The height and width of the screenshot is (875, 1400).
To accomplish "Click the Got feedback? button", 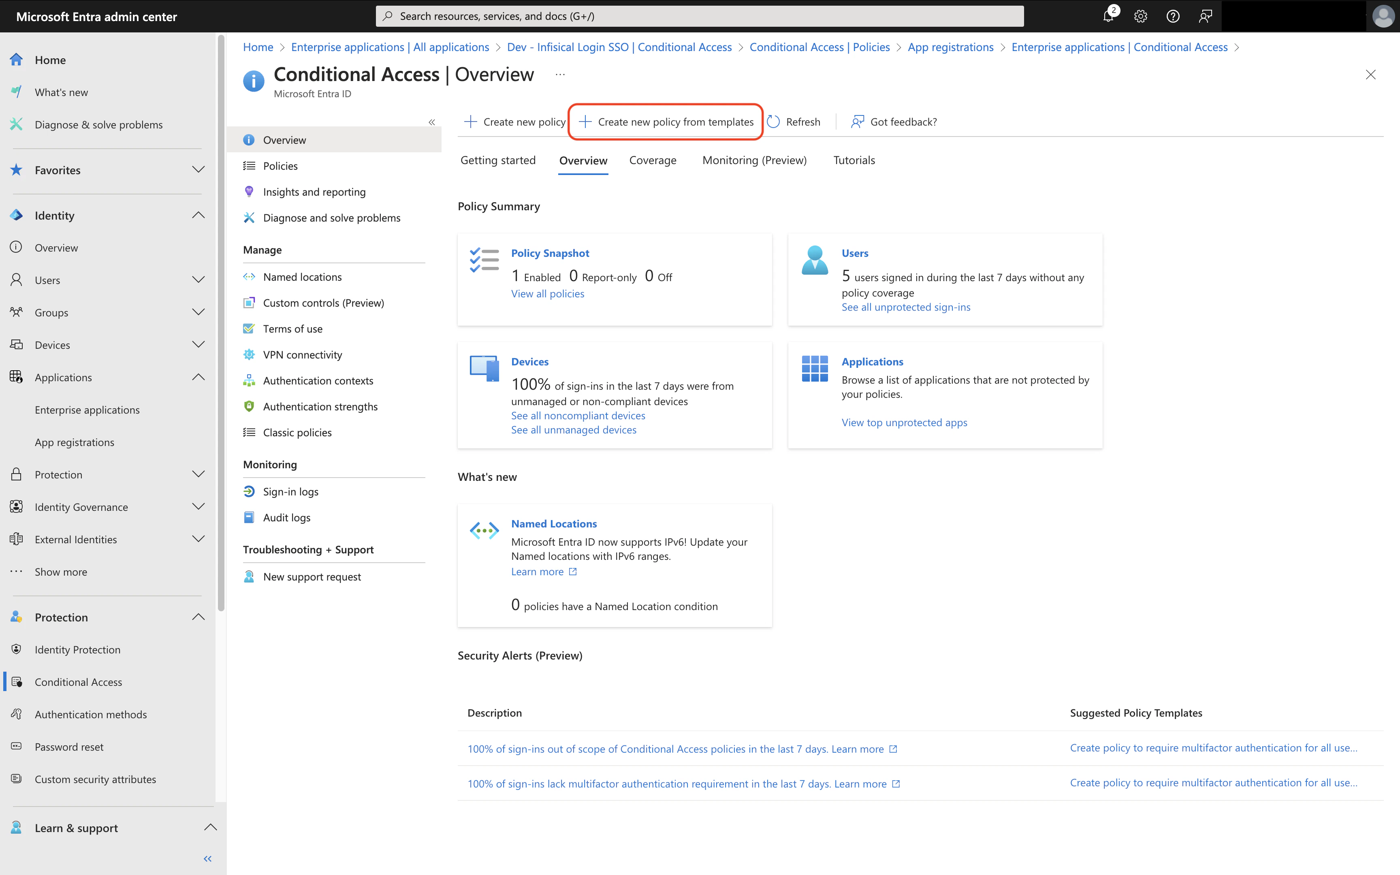I will pyautogui.click(x=894, y=122).
